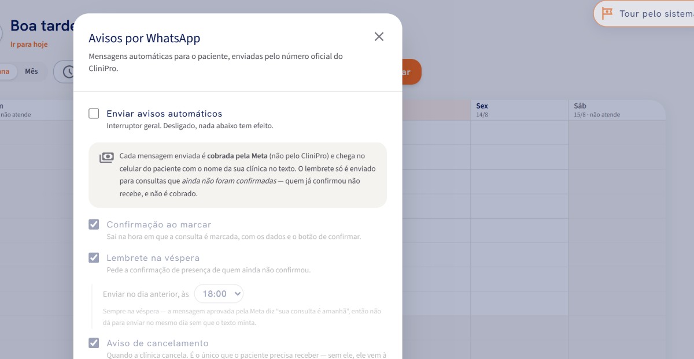
Task: Start the Tour pelo sistema
Action: pyautogui.click(x=644, y=14)
